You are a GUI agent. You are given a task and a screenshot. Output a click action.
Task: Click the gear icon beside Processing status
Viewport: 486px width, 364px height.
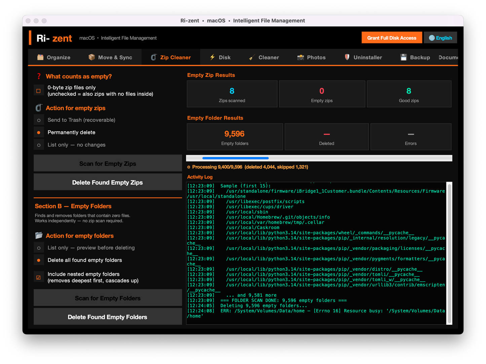pos(189,167)
